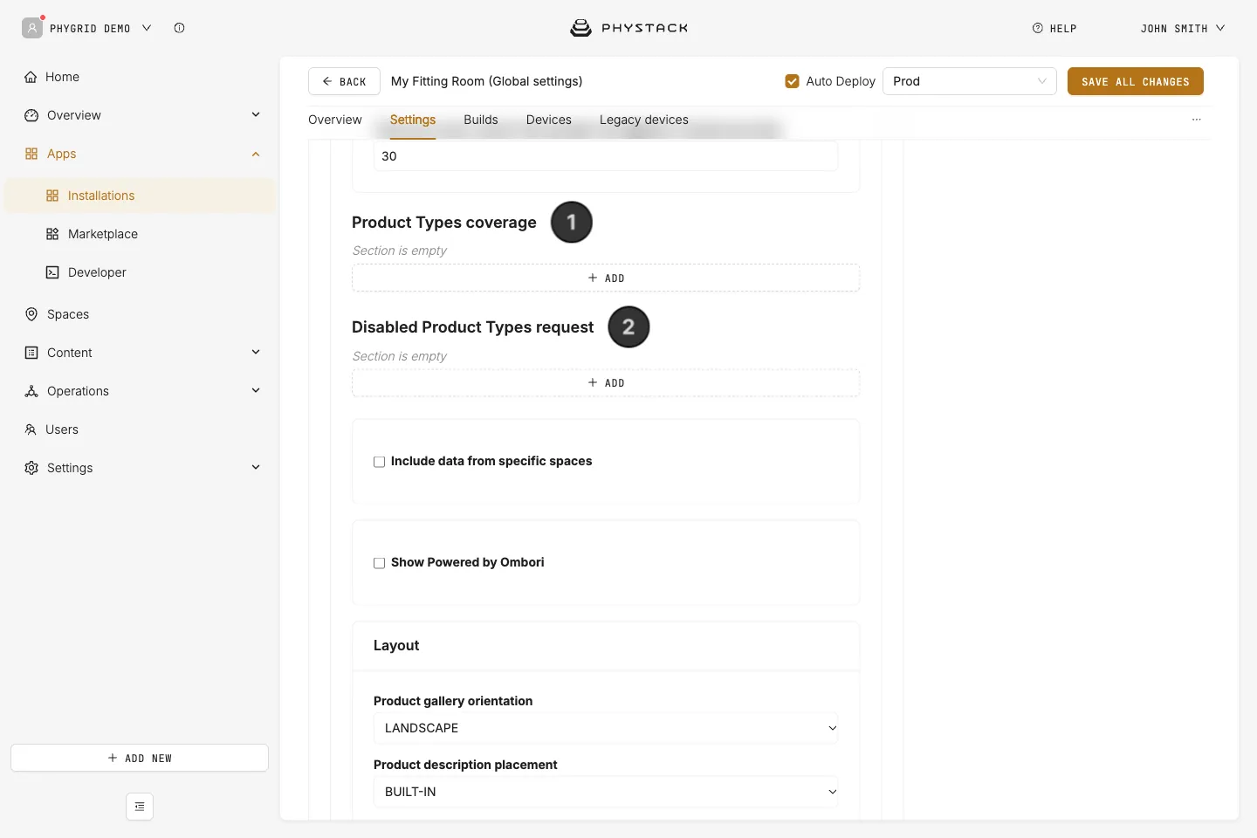This screenshot has height=838, width=1257.
Task: Click the Add New button in sidebar
Action: point(140,758)
